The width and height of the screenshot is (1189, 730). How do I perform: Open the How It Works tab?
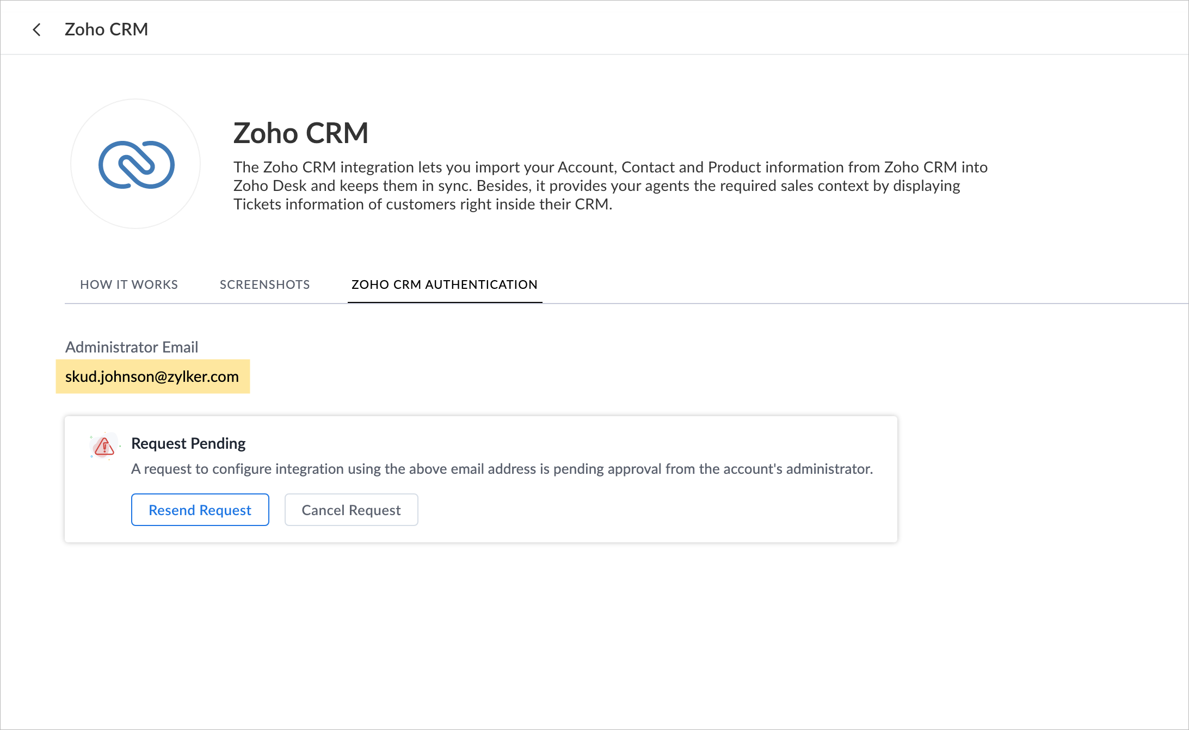click(129, 284)
